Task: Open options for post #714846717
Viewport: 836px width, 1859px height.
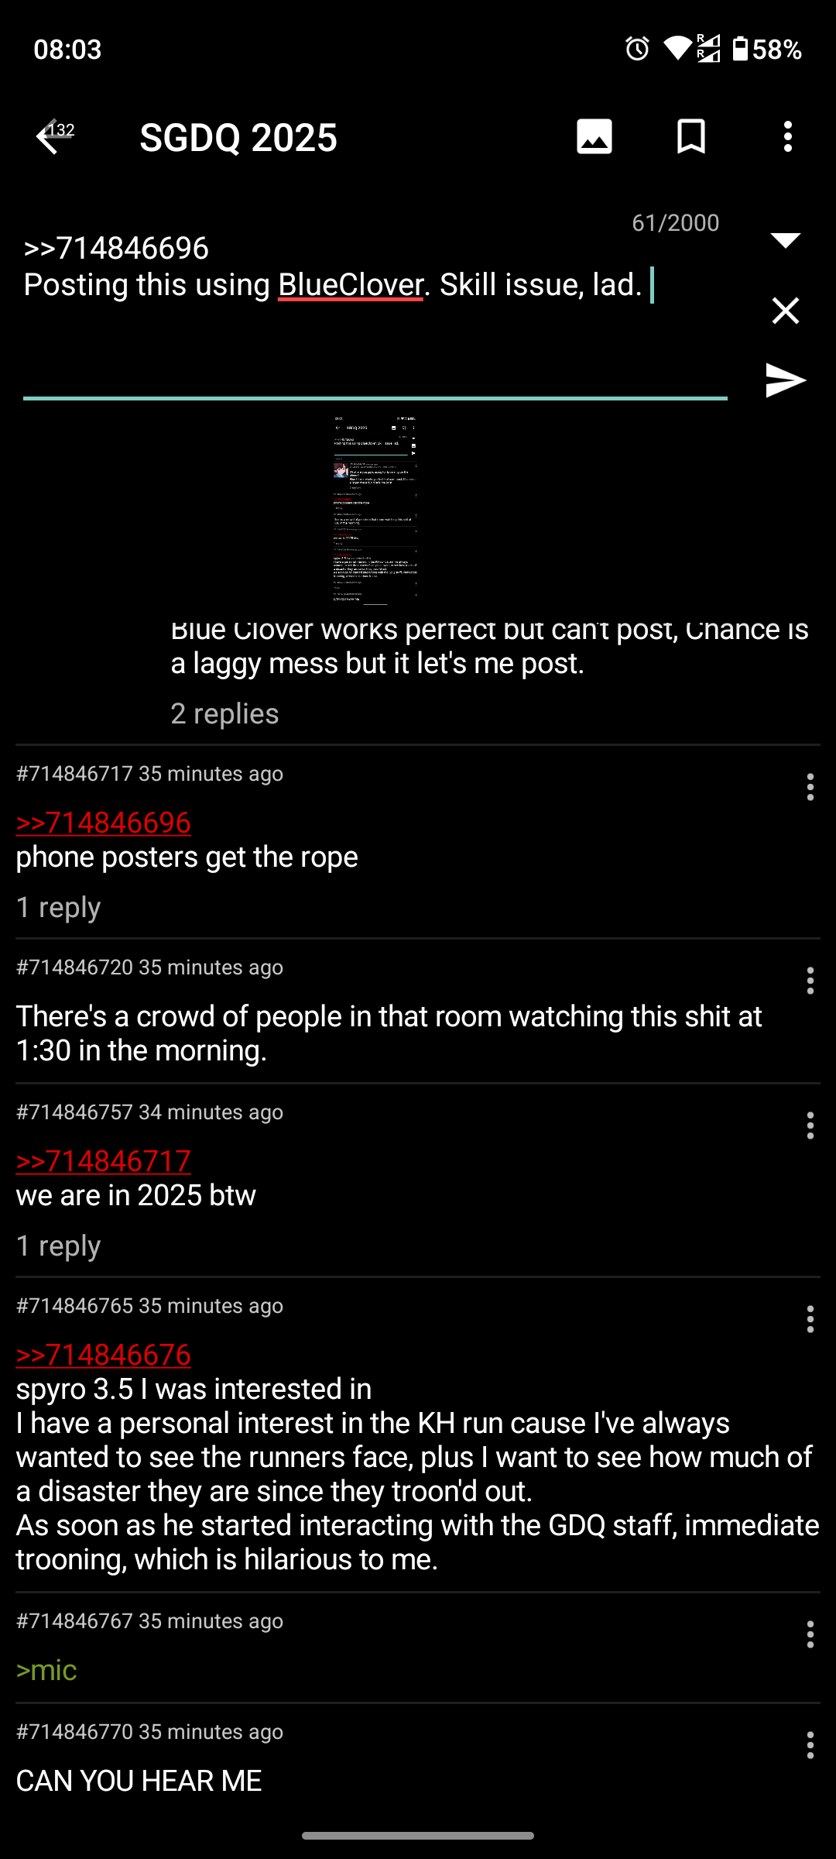Action: tap(810, 787)
